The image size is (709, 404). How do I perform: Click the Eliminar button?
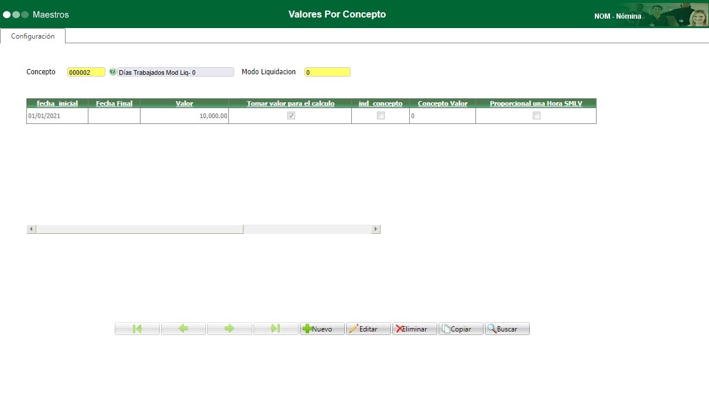415,329
